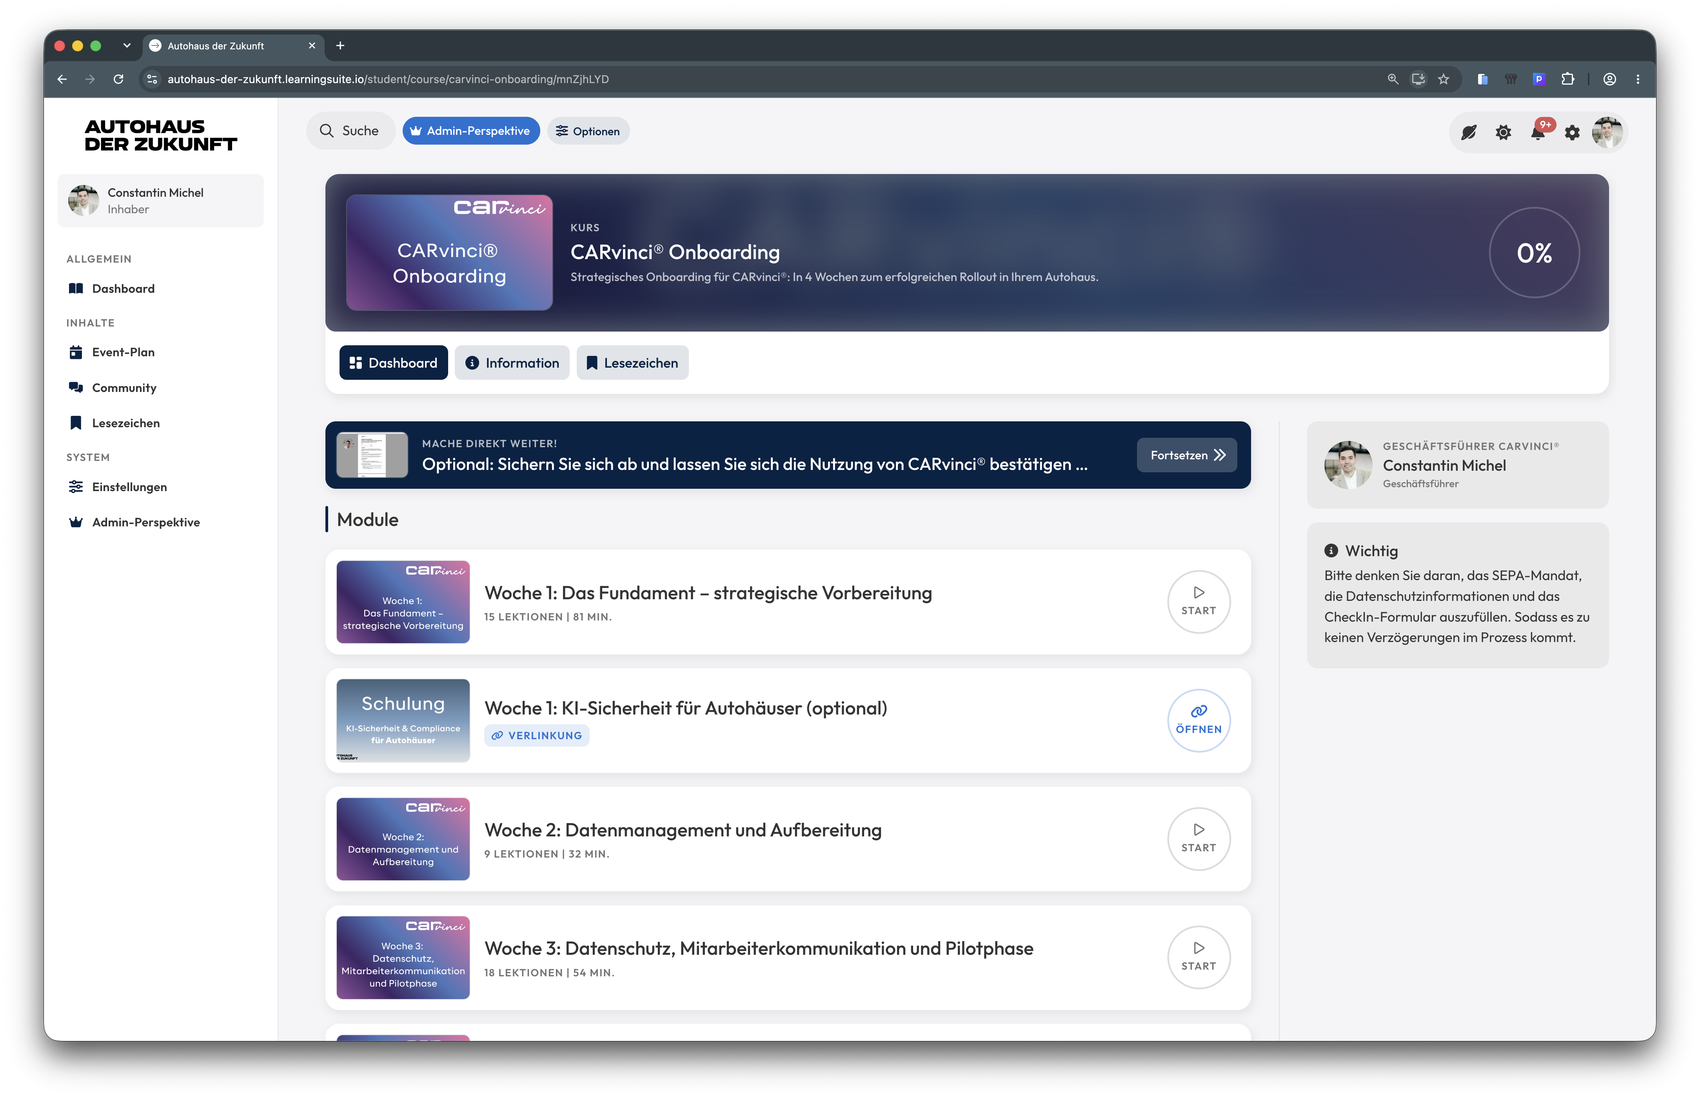The image size is (1700, 1099).
Task: Click Woche 1 Das Fundament thumbnail
Action: click(x=403, y=602)
